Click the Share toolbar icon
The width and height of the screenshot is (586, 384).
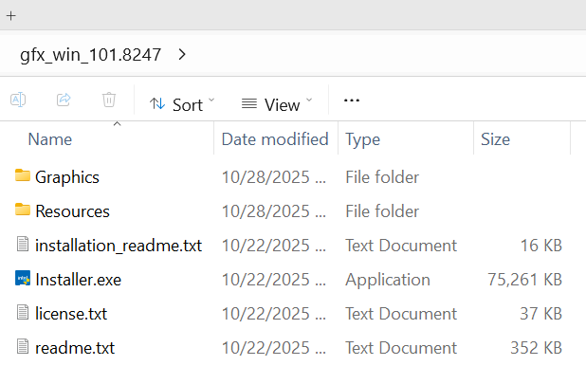click(64, 100)
